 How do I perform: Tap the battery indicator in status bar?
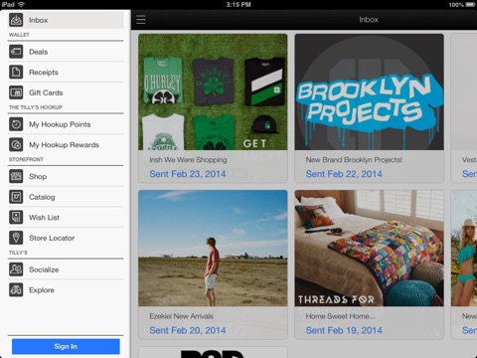point(470,5)
